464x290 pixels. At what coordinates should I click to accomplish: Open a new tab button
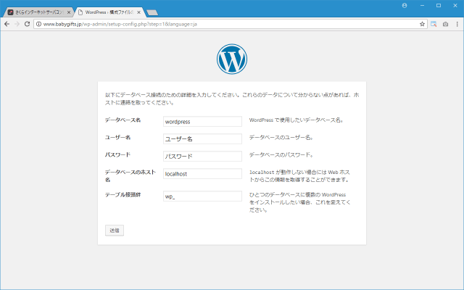coord(152,12)
